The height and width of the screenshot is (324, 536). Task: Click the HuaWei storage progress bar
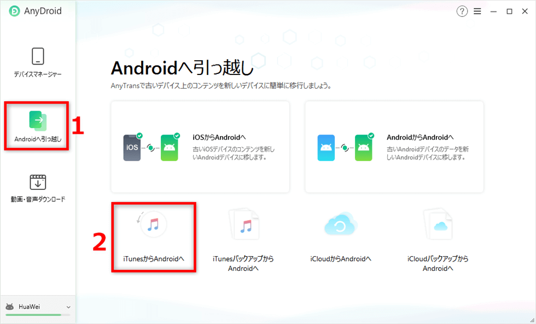pos(38,315)
